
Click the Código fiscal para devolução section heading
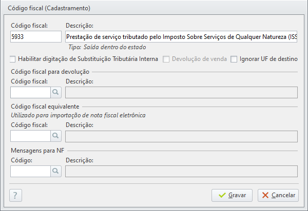click(50, 72)
